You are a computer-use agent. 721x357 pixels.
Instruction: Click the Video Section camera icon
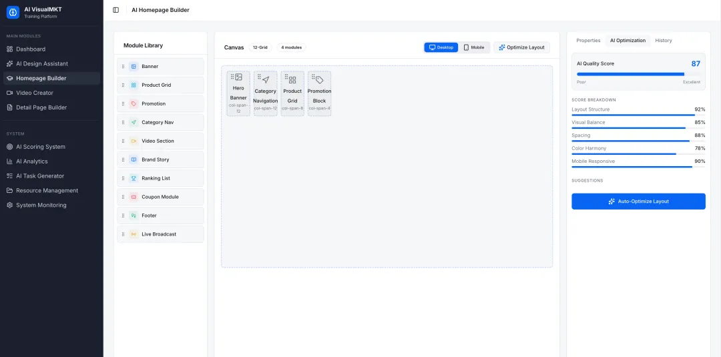(134, 141)
